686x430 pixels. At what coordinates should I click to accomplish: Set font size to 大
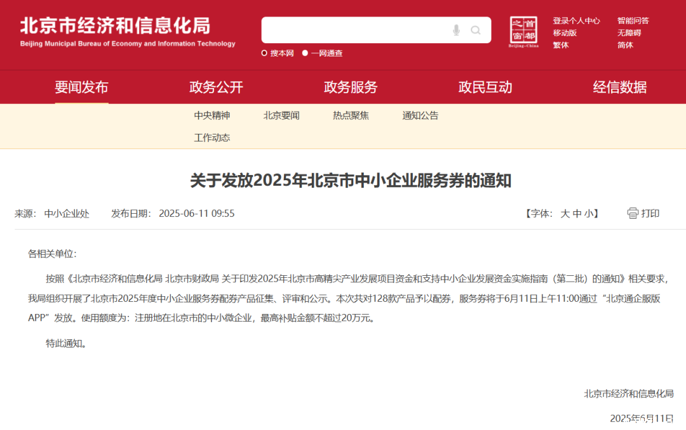(x=565, y=214)
